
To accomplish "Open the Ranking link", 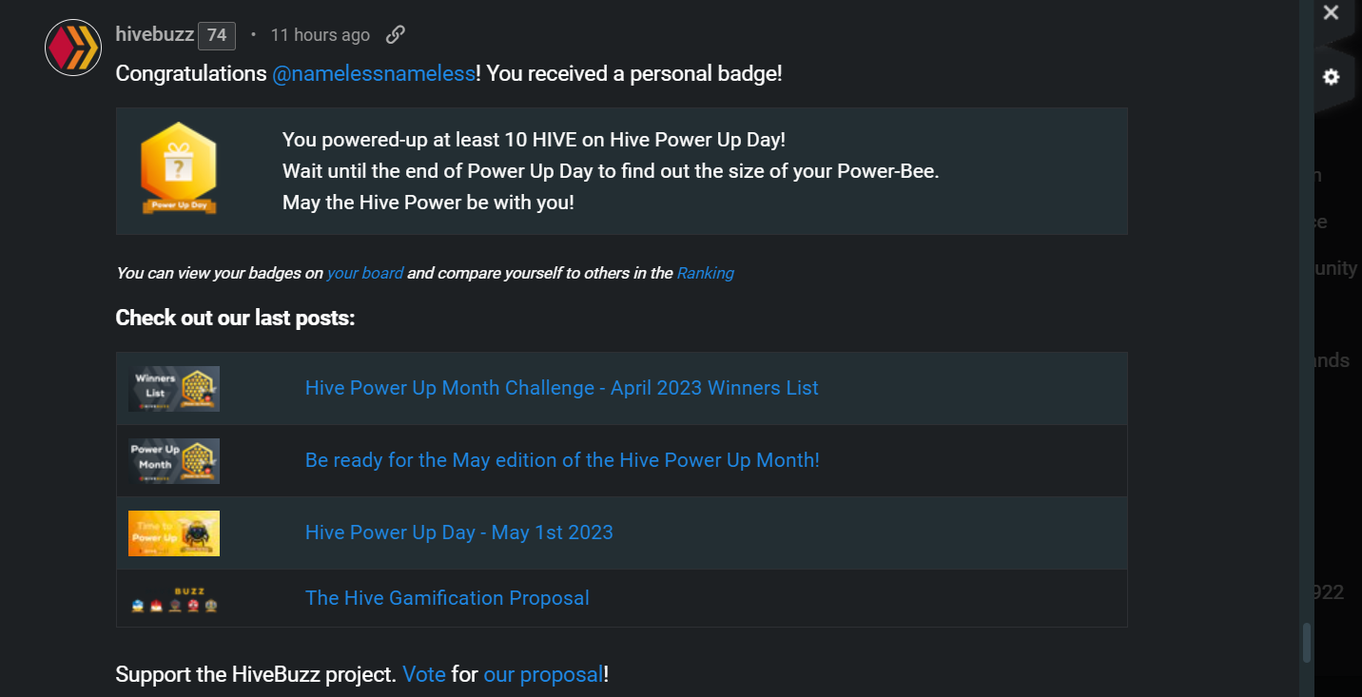I will pyautogui.click(x=705, y=273).
